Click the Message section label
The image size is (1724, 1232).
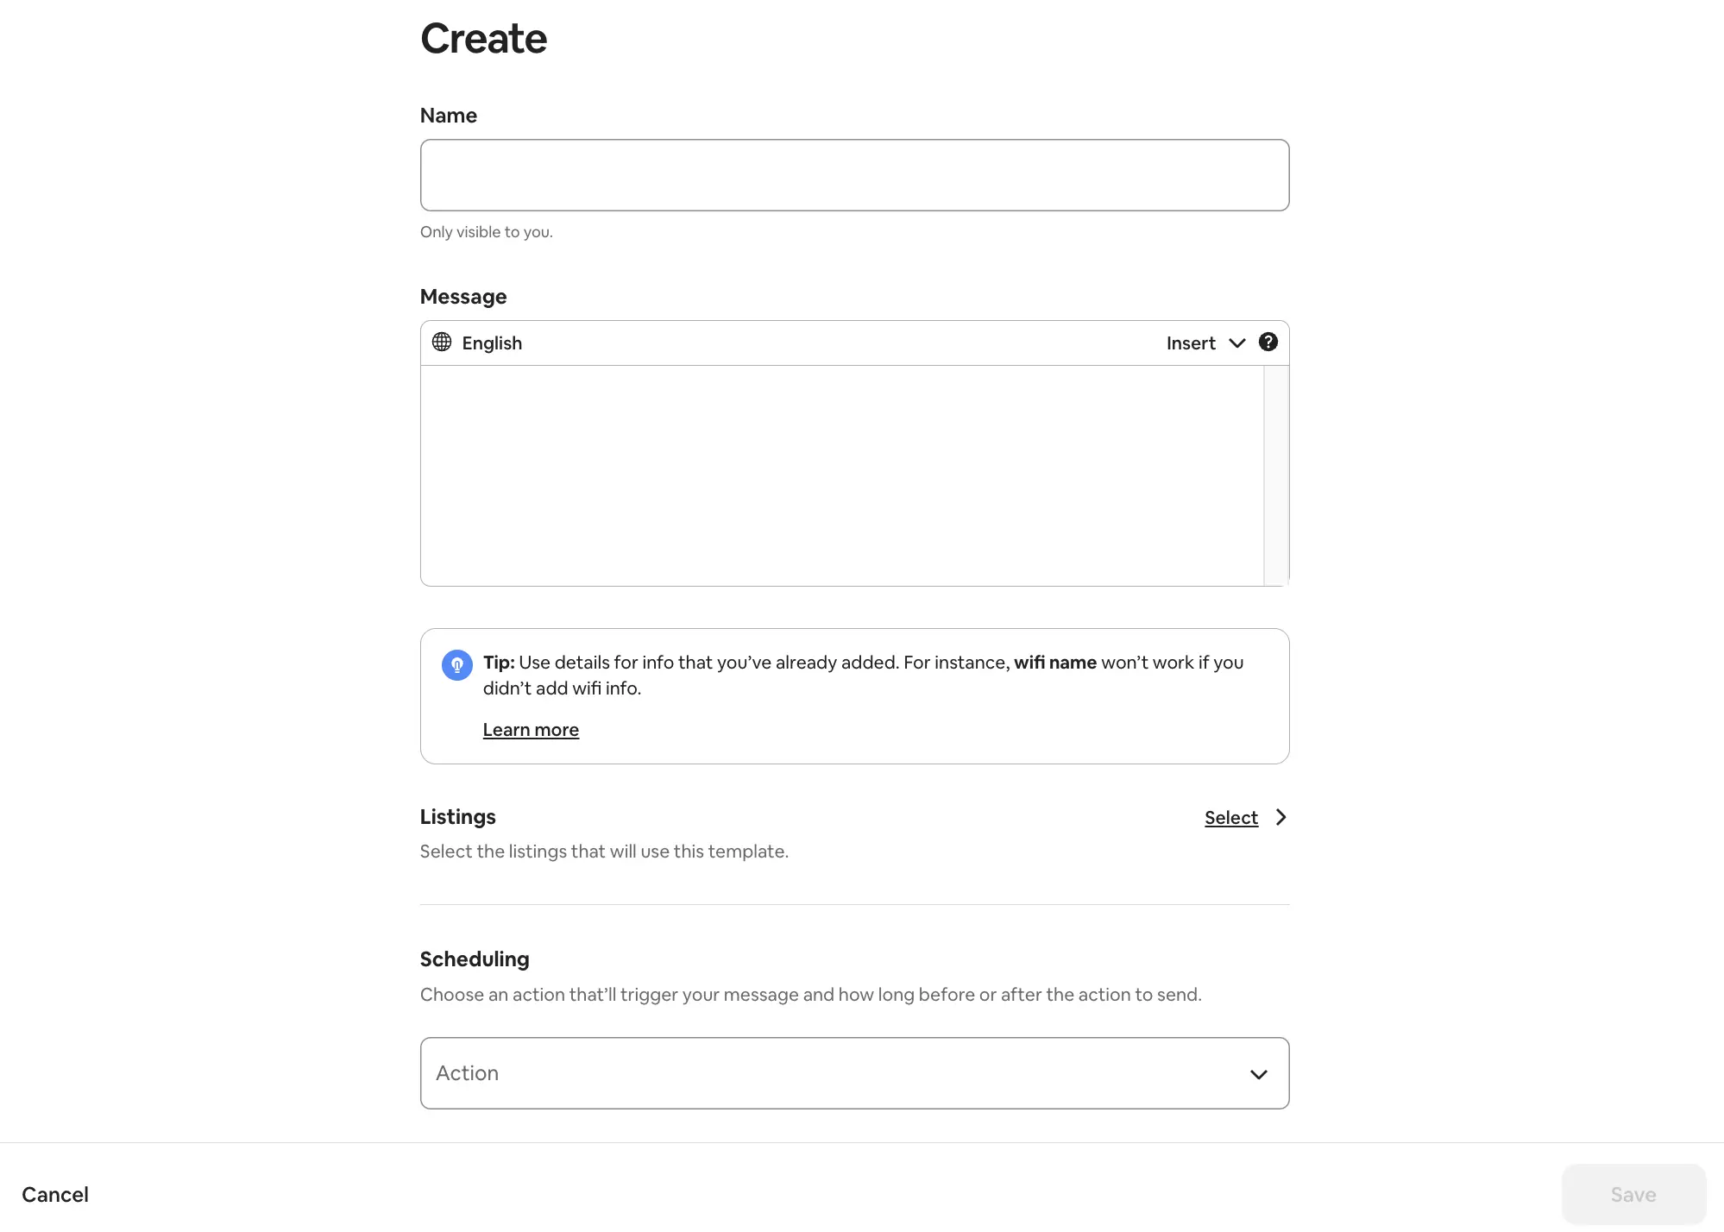(x=462, y=297)
